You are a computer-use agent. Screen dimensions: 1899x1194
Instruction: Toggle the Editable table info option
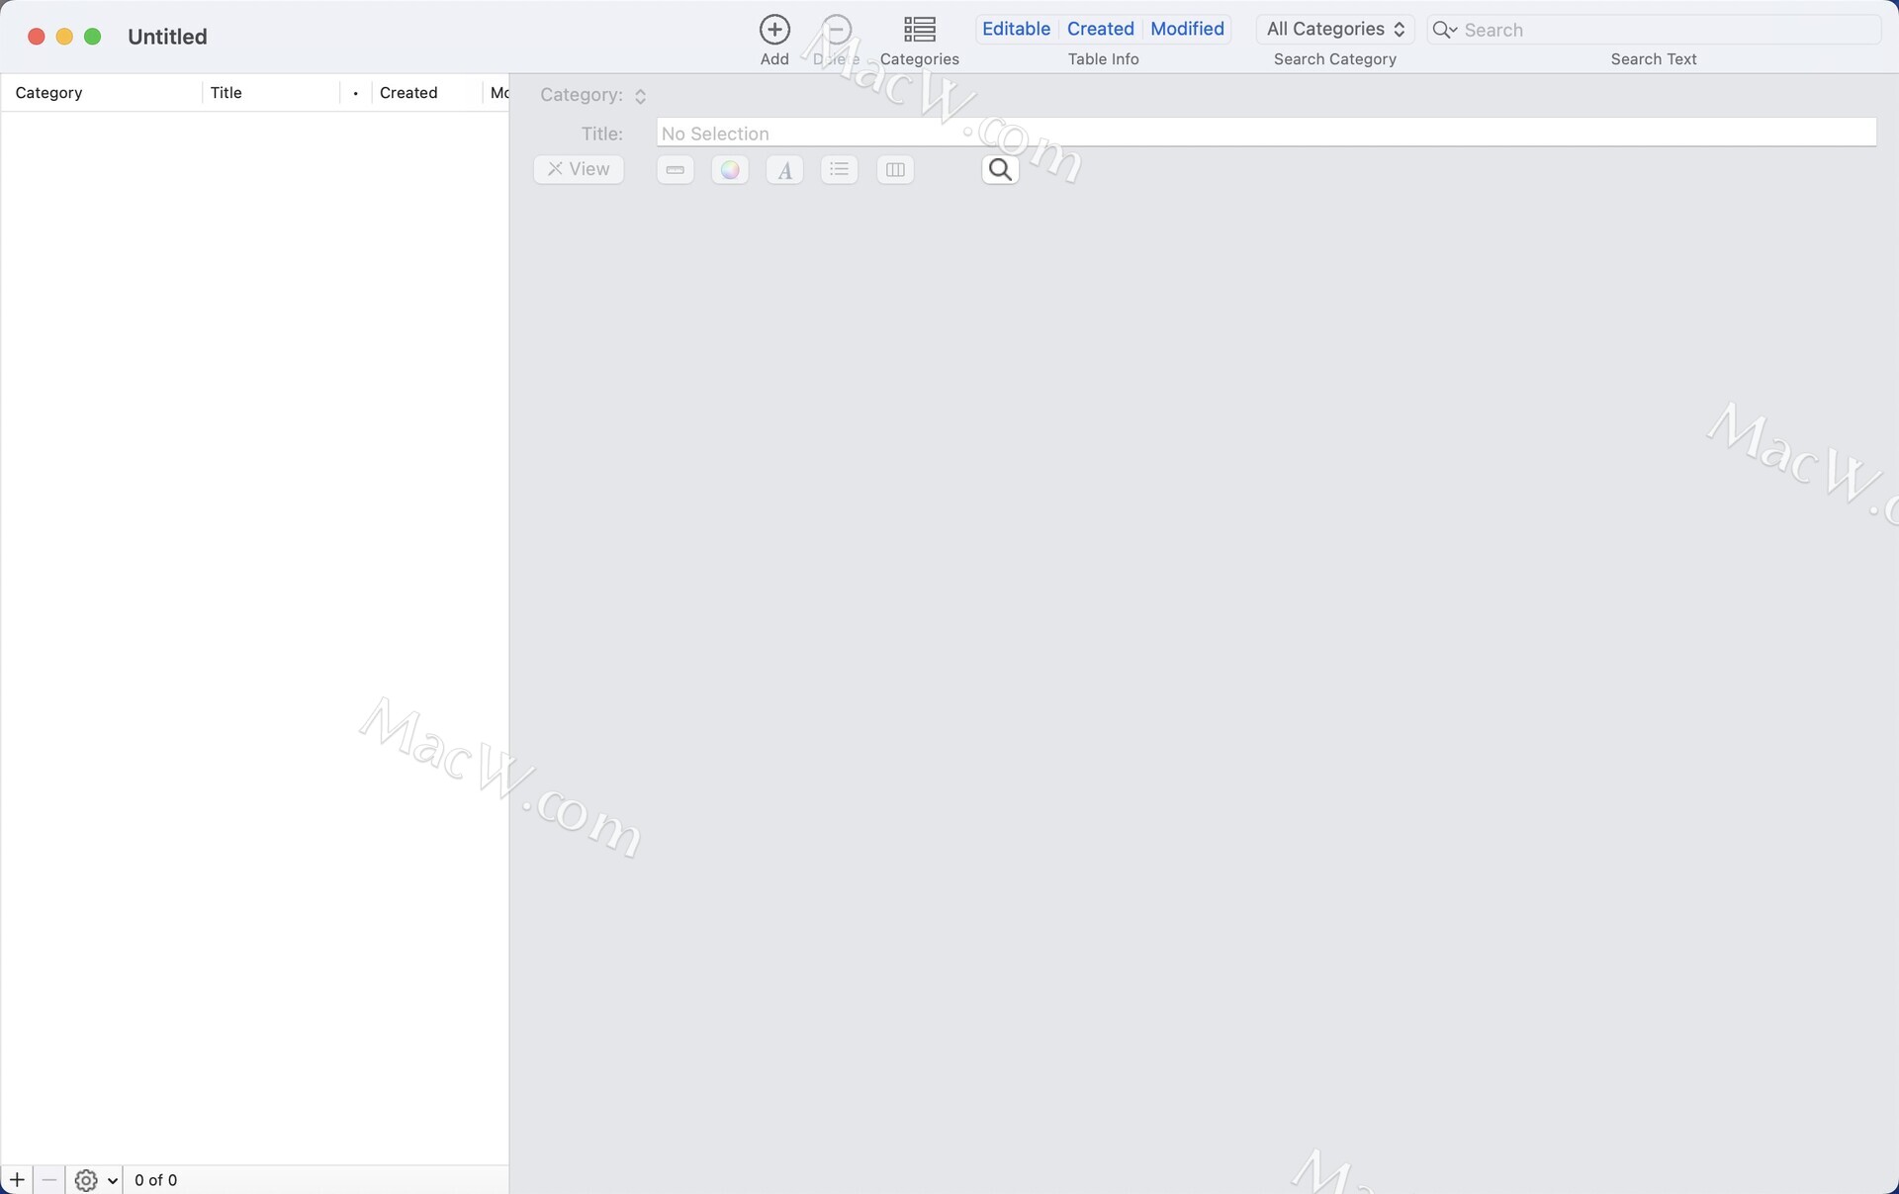tap(1016, 29)
